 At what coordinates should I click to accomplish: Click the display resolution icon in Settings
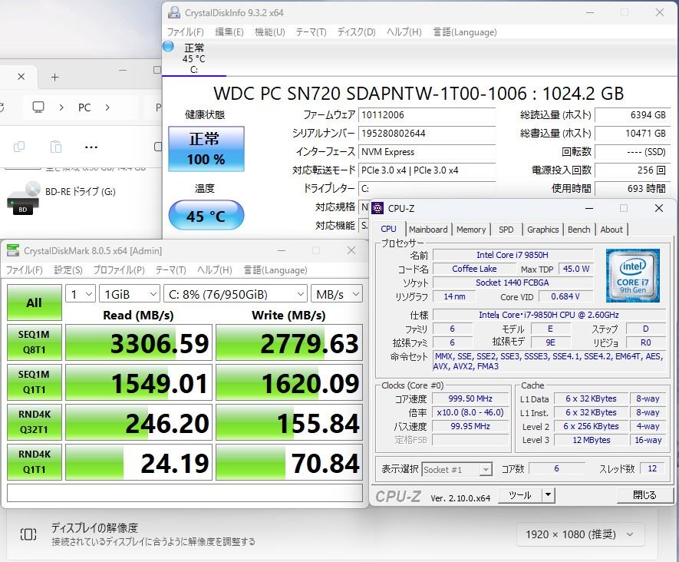pyautogui.click(x=28, y=534)
